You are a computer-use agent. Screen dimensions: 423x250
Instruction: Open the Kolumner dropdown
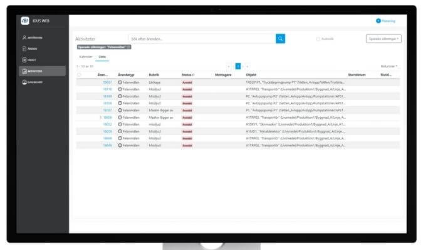pyautogui.click(x=389, y=66)
